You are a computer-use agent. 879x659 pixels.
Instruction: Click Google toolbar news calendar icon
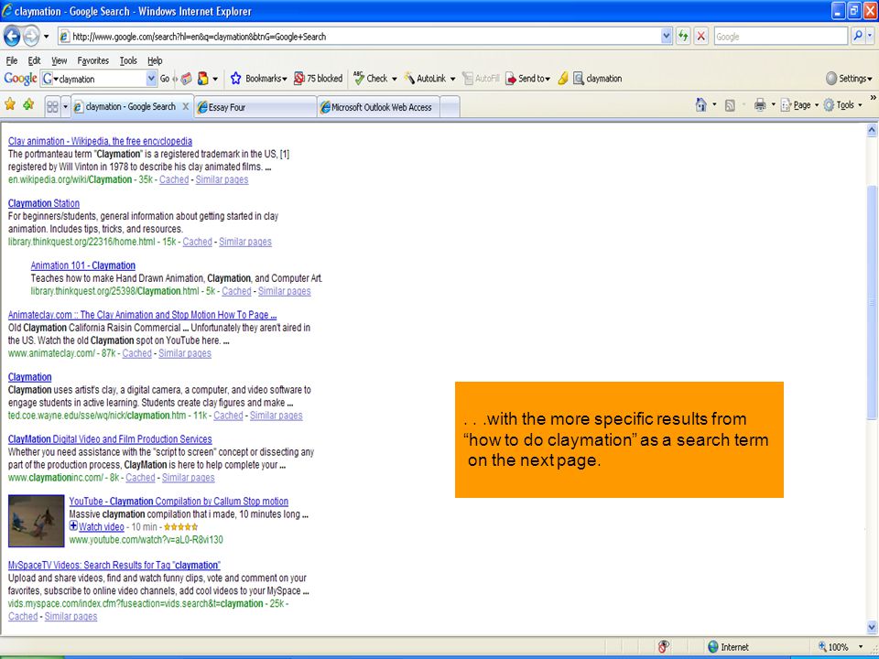coord(186,79)
